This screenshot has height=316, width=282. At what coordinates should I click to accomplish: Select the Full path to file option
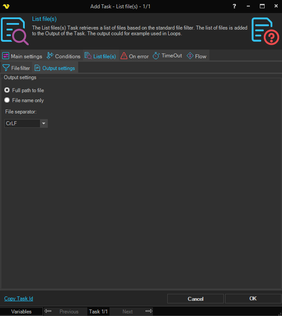[7, 90]
